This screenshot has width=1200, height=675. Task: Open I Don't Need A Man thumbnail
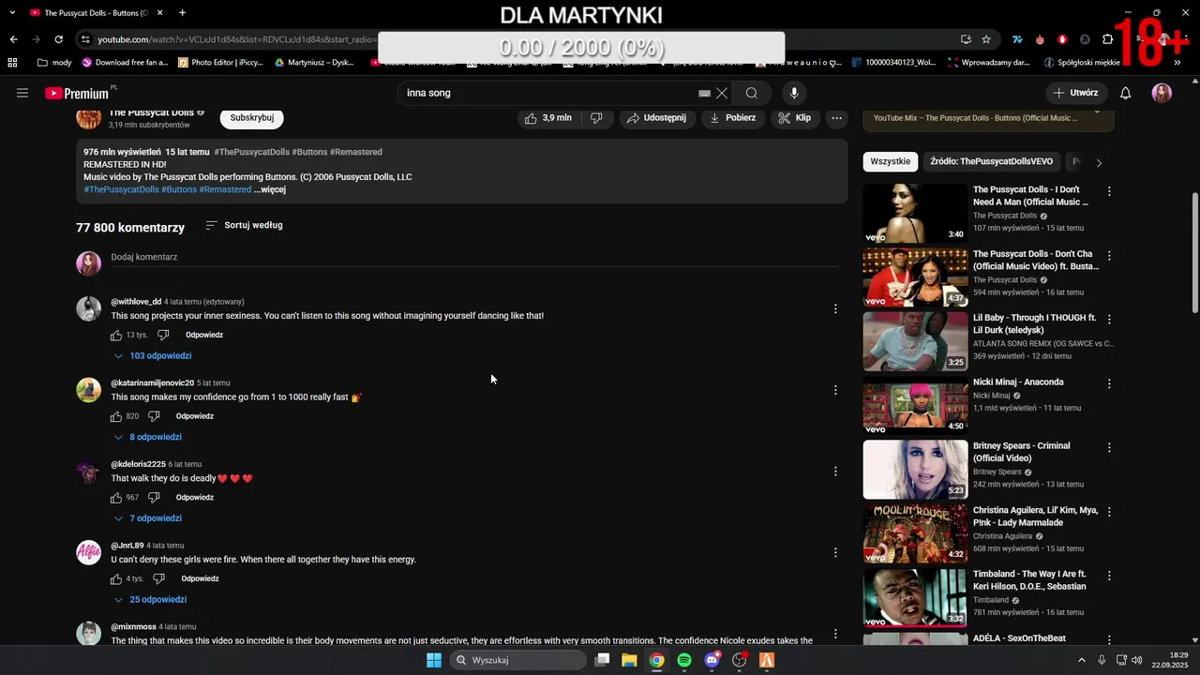click(915, 213)
